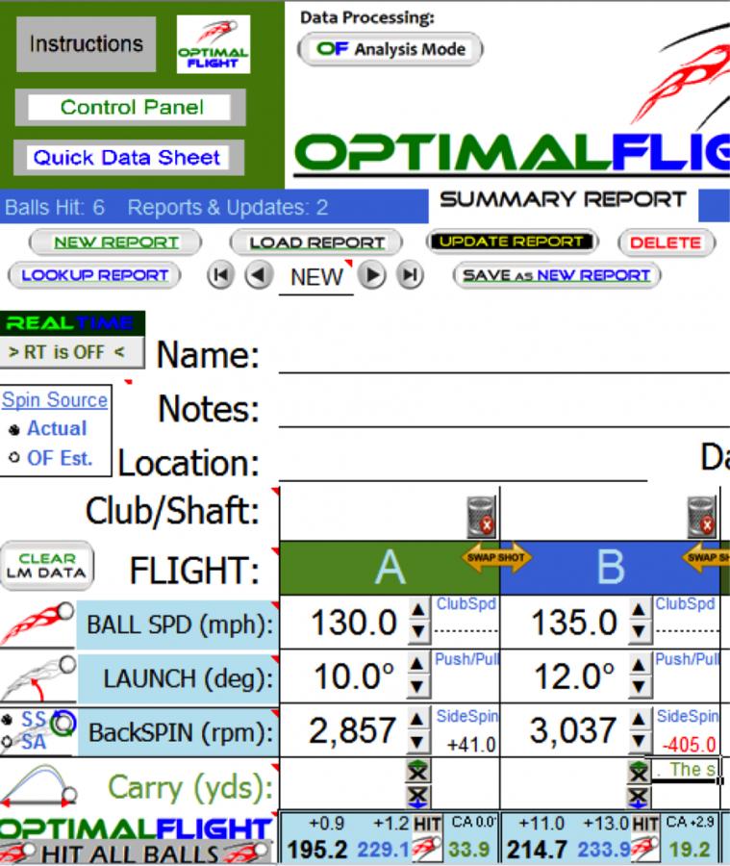Toggle the RT is OFF realtime button

[71, 352]
